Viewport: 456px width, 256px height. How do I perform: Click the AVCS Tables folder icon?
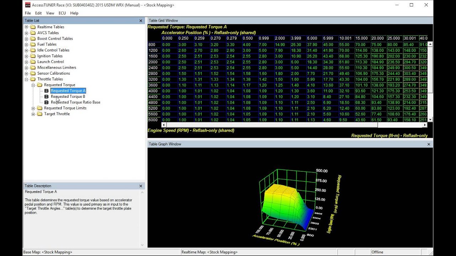pos(33,33)
